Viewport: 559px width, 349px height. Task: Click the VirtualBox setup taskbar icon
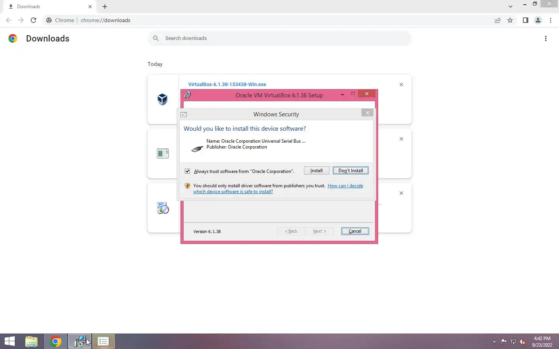pos(80,341)
